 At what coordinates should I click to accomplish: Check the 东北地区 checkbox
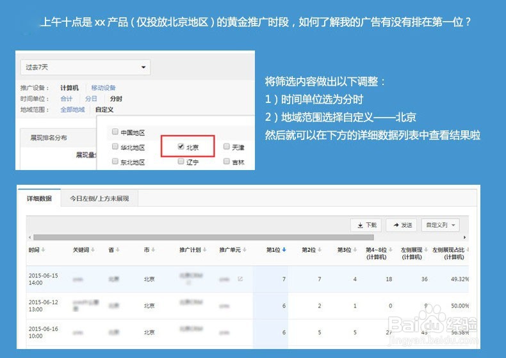click(115, 161)
